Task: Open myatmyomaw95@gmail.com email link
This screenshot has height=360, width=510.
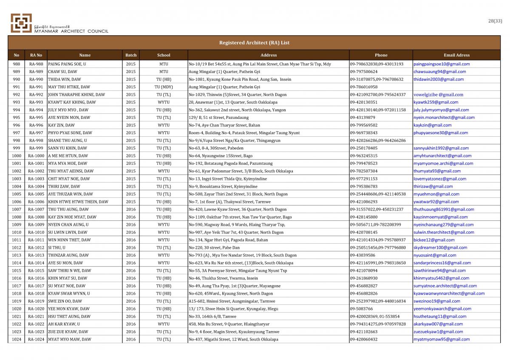Action: [x=442, y=339]
